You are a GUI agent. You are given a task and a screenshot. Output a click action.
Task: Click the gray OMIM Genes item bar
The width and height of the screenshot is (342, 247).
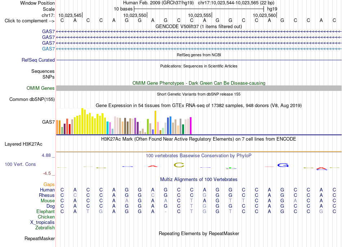199,88
